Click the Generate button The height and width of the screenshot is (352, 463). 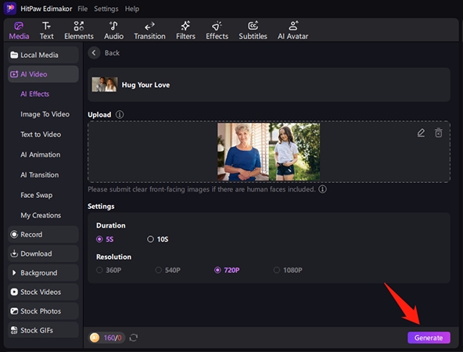click(429, 338)
